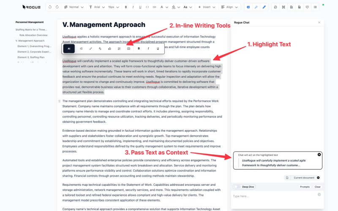Go to Role Allocation Overview outline entry

click(x=34, y=35)
